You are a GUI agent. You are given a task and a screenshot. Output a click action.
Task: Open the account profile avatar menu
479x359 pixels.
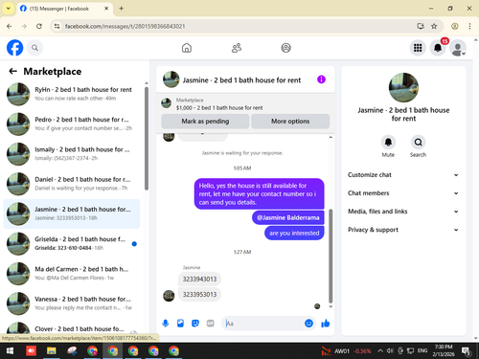click(x=458, y=48)
